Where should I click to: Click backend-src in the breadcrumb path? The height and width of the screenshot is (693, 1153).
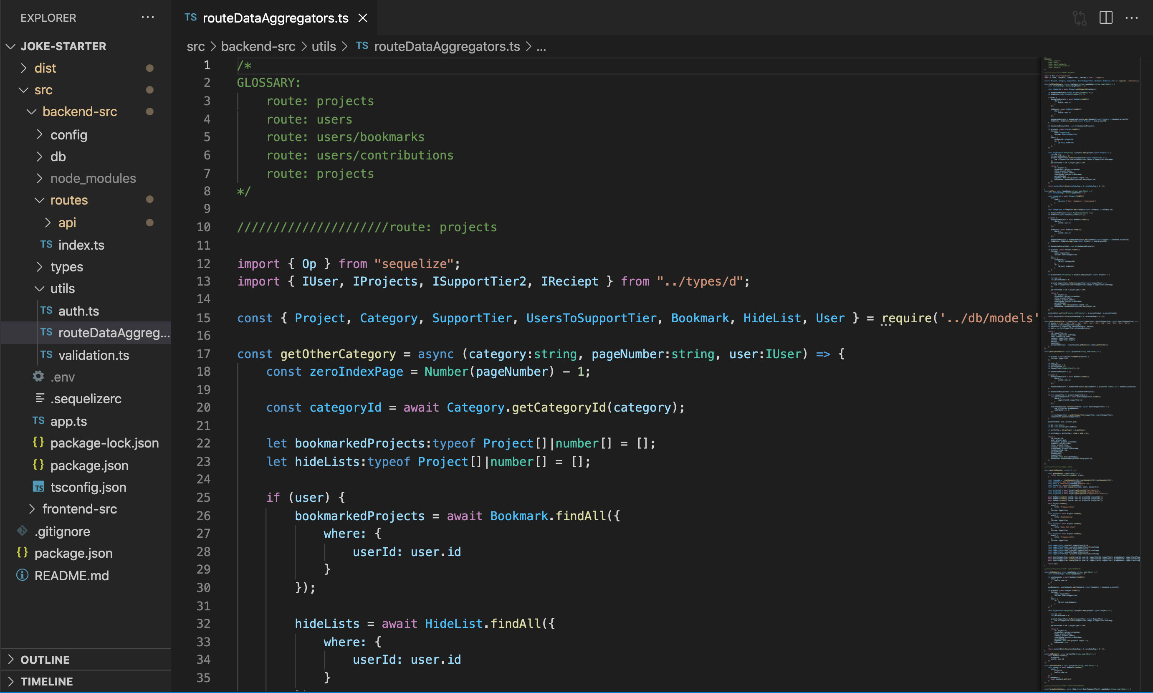click(258, 47)
